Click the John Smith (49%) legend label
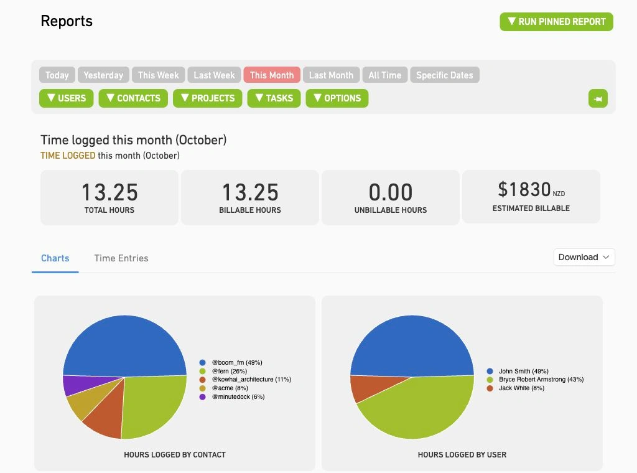 pyautogui.click(x=524, y=371)
